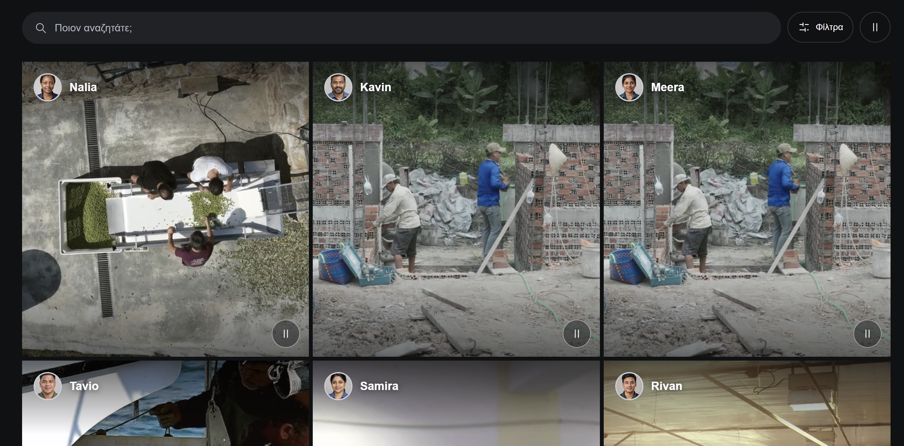Screen dimensions: 904x446
Task: Open Samira's profile avatar
Action: point(338,386)
